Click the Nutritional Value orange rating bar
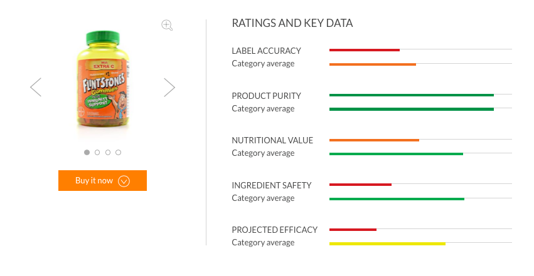Viewport: 534px width, 276px height. [374, 140]
